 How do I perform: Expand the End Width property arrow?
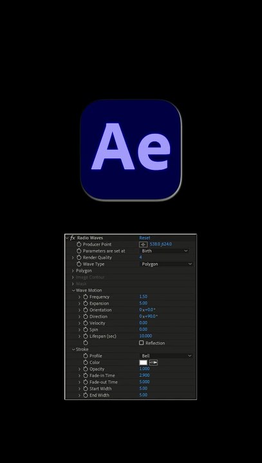(79, 395)
